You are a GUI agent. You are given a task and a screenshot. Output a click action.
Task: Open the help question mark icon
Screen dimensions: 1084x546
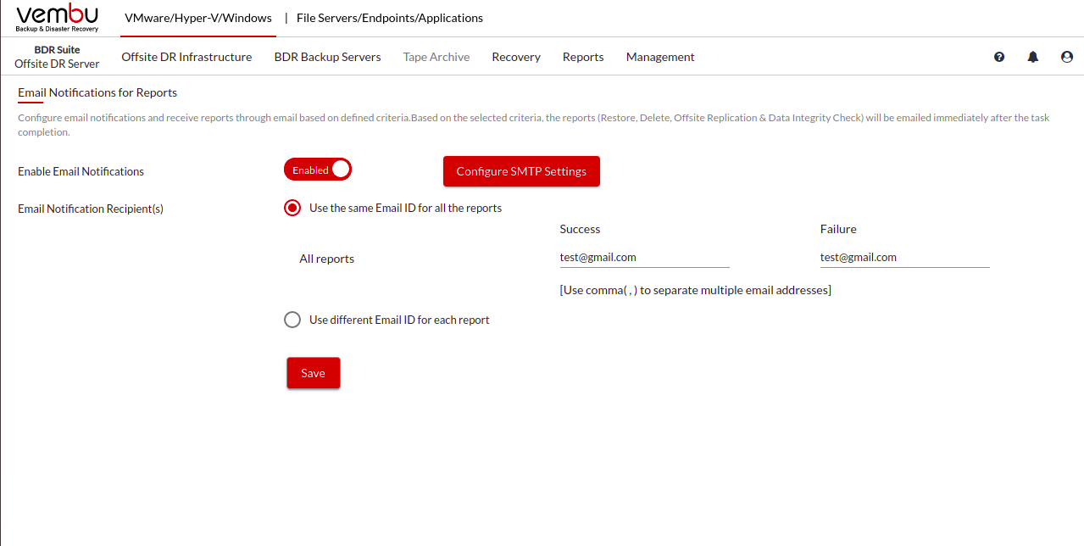(x=999, y=57)
